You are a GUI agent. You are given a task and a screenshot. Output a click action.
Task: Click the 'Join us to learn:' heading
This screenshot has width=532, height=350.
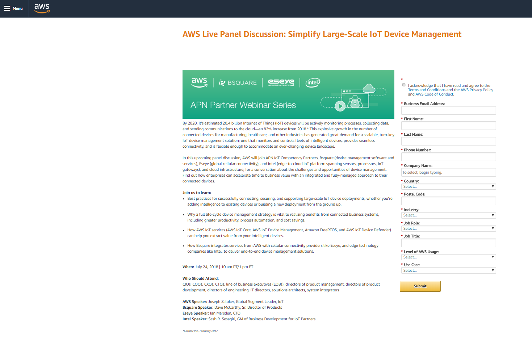[197, 193]
